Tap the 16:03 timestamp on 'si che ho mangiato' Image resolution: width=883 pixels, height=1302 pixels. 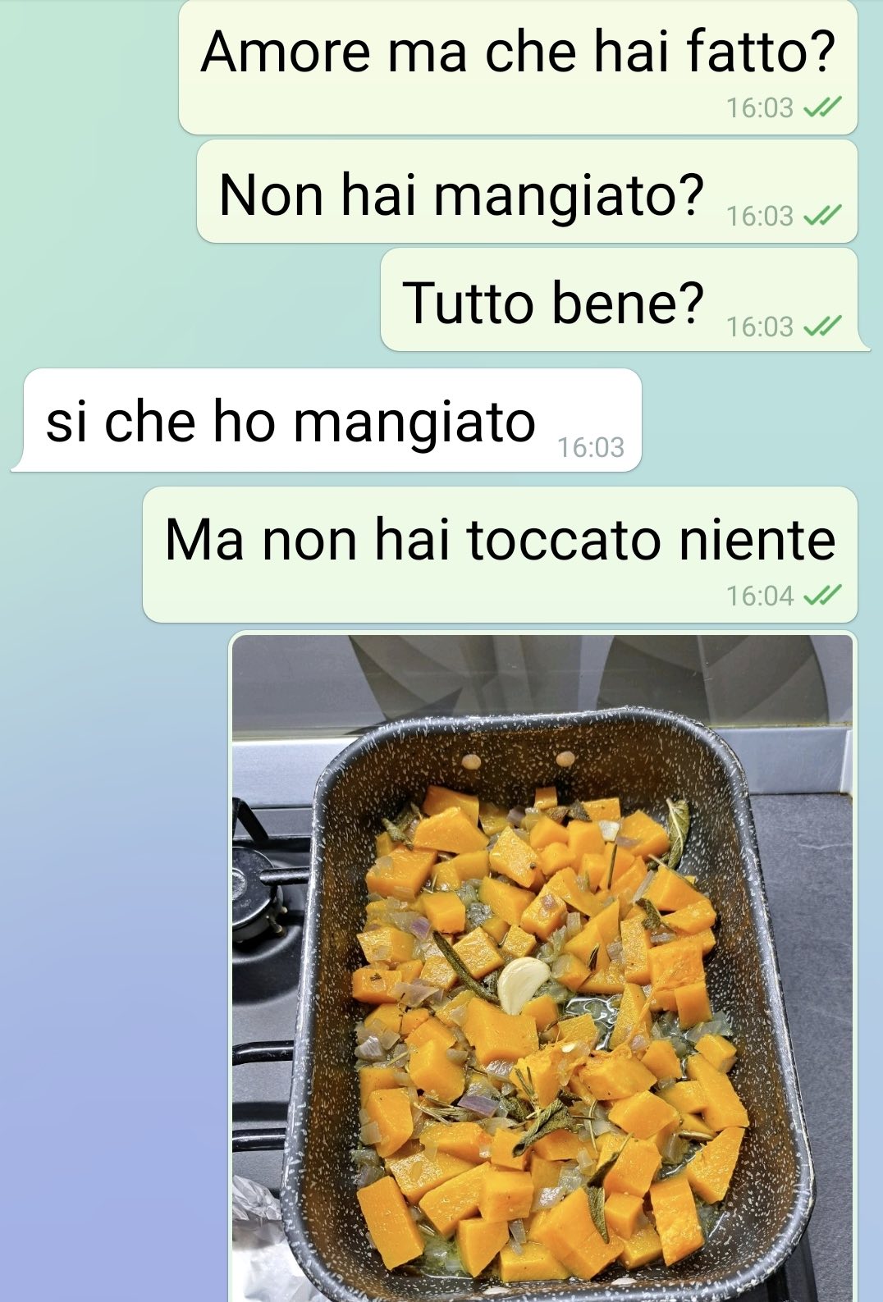point(591,447)
